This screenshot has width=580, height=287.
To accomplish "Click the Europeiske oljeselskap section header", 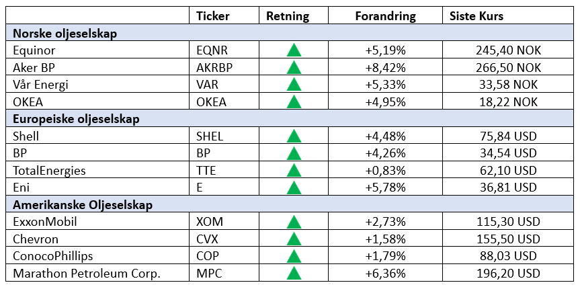I will click(76, 119).
